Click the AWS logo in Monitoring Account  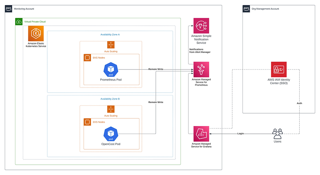tap(9, 9)
